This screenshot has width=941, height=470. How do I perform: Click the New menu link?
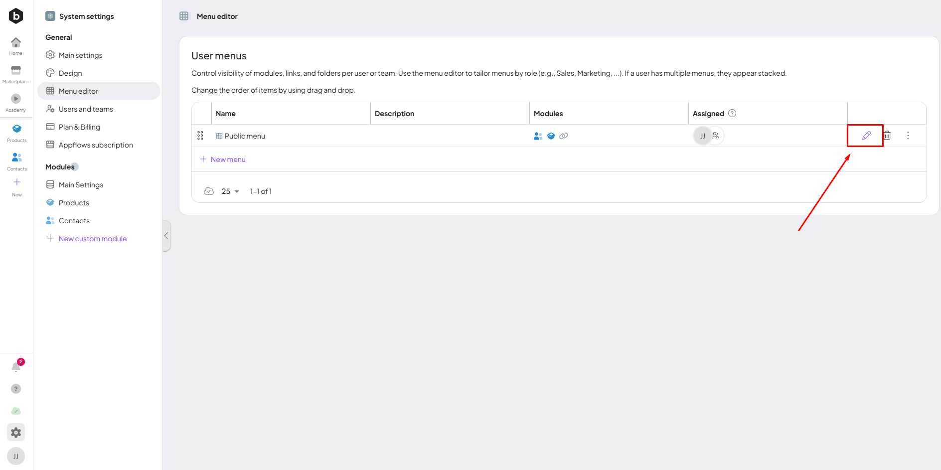[x=228, y=159]
